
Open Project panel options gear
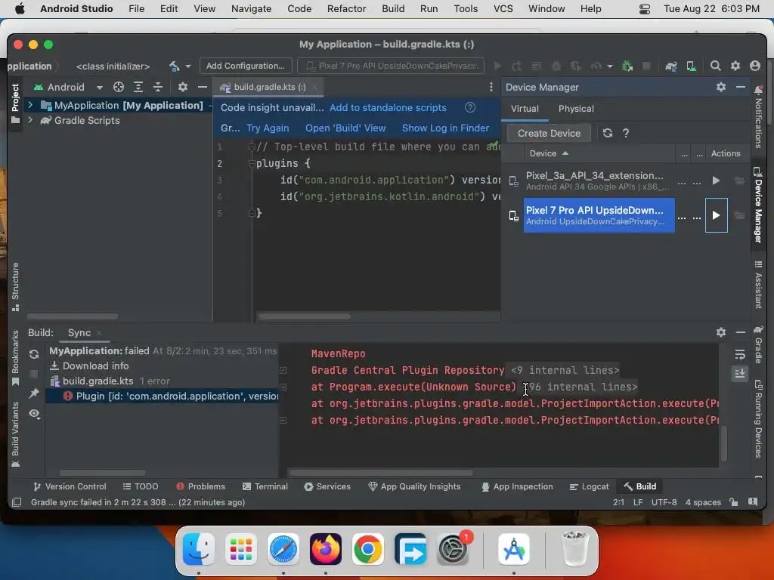click(x=183, y=88)
